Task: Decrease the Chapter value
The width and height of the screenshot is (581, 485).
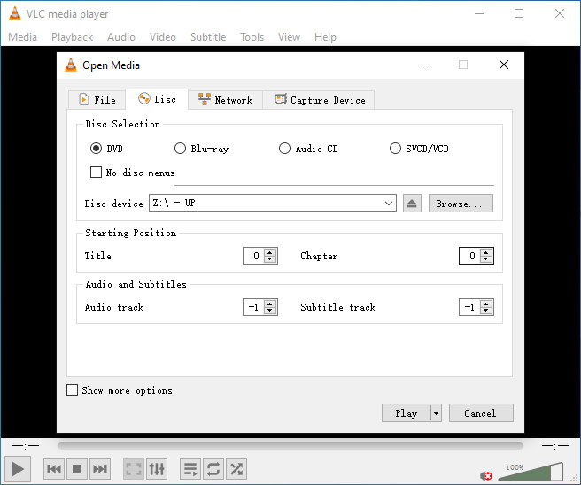Action: [486, 259]
